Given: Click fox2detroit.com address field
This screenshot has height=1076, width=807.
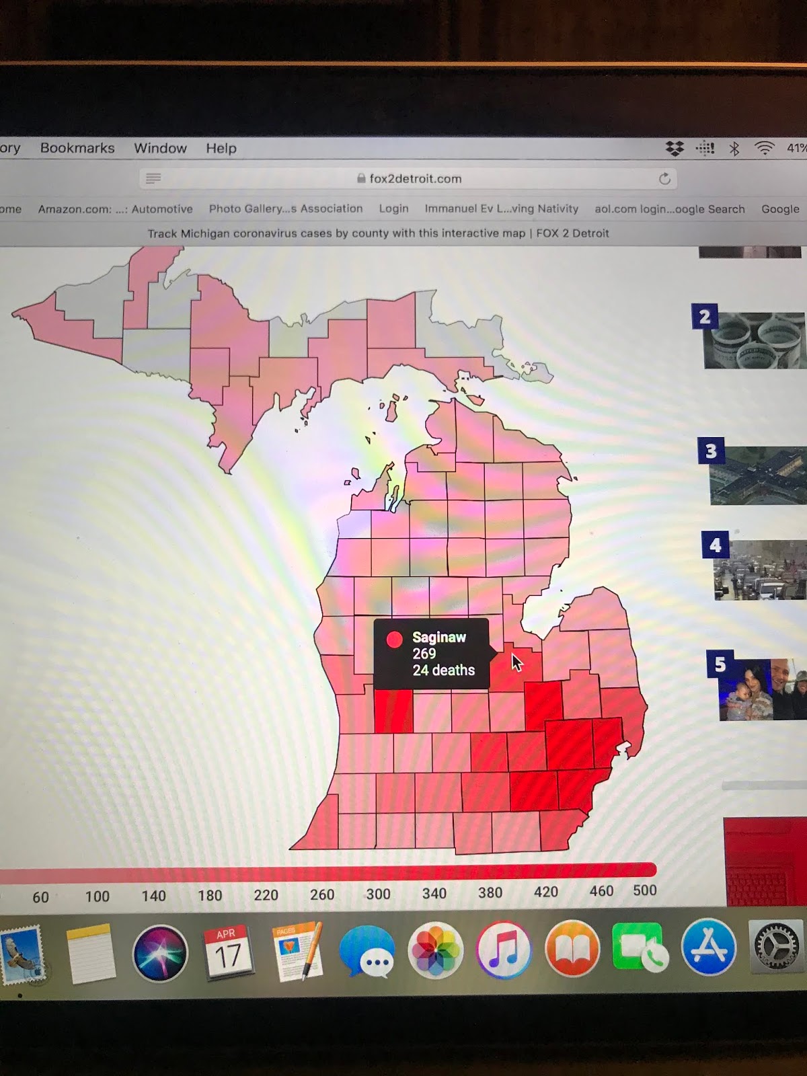Looking at the screenshot, I should (x=408, y=178).
